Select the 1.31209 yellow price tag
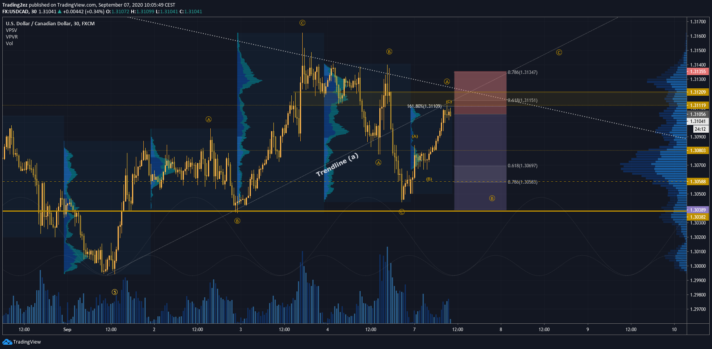The width and height of the screenshot is (712, 349). point(698,92)
